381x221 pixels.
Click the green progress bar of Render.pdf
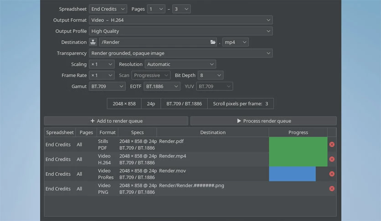(x=298, y=144)
